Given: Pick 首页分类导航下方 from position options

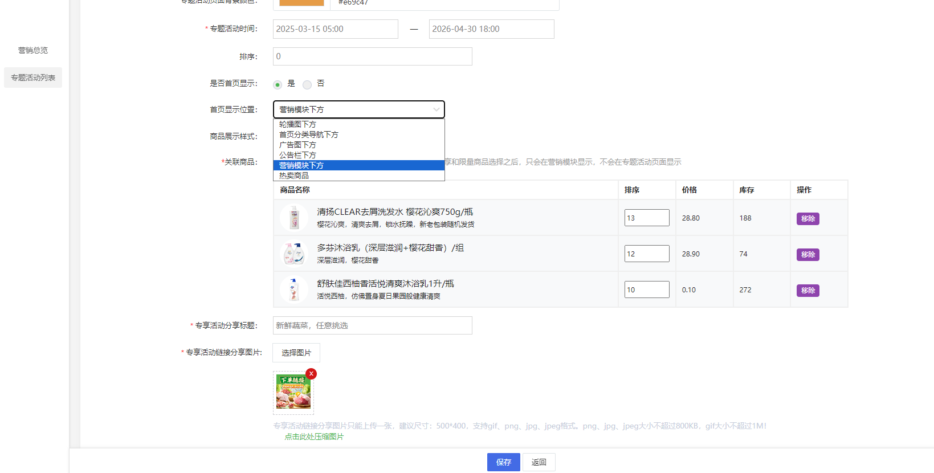Looking at the screenshot, I should pyautogui.click(x=308, y=134).
